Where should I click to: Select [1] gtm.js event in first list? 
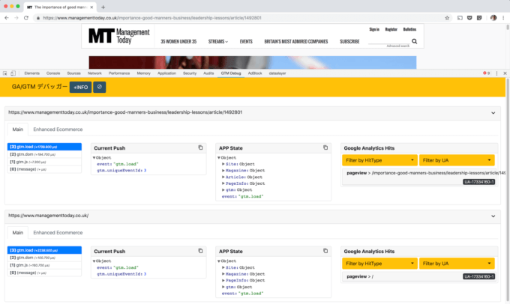click(x=44, y=162)
